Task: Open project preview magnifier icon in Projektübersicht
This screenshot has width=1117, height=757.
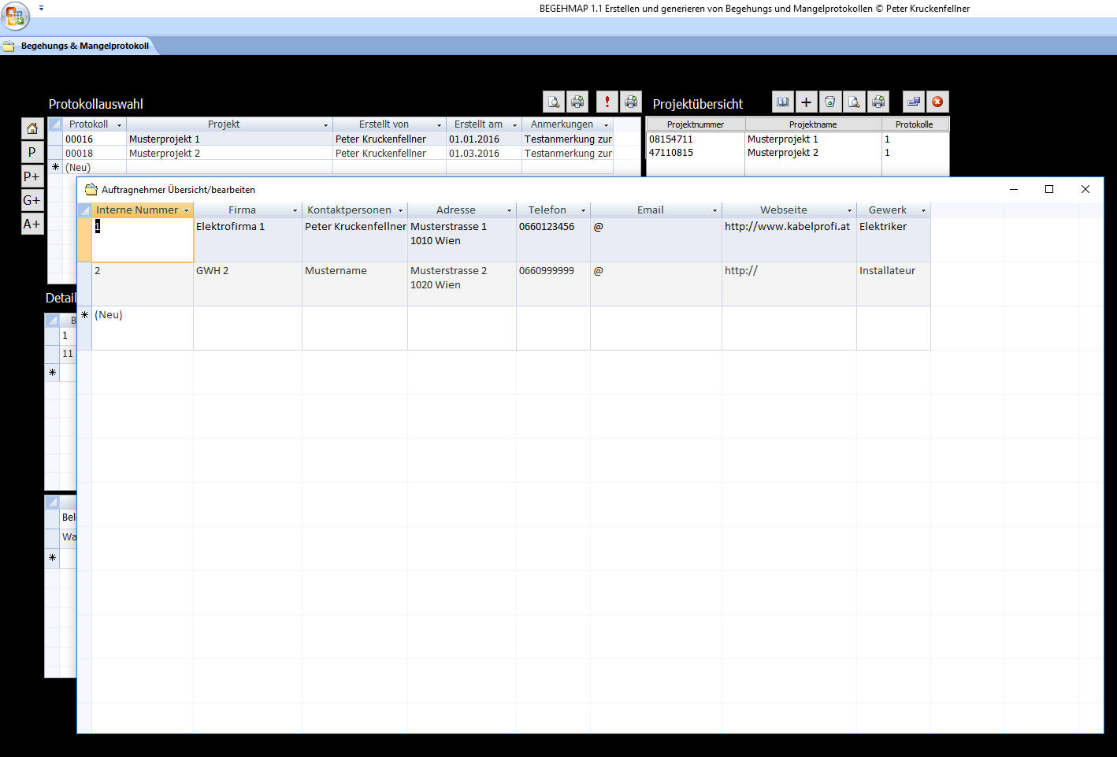Action: 854,102
